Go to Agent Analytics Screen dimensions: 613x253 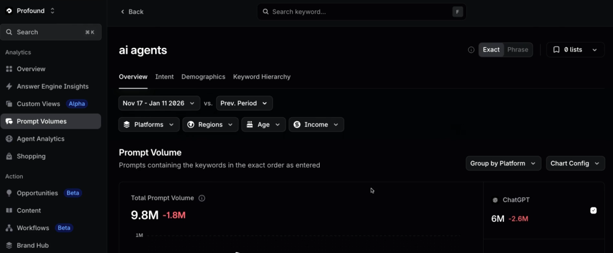click(51, 139)
